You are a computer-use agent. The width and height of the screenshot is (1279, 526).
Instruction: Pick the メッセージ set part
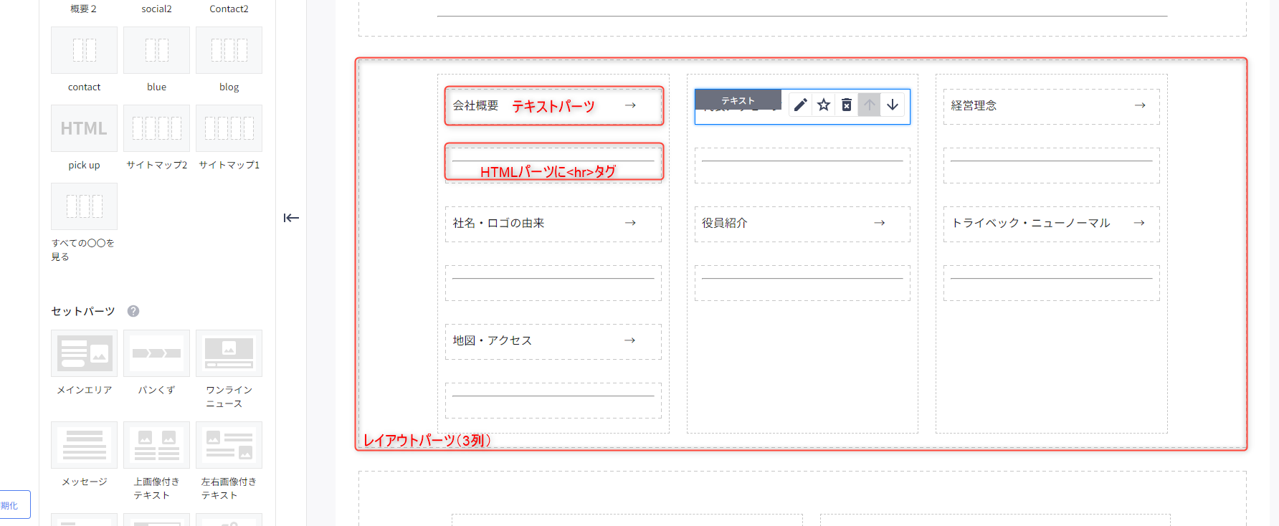tap(84, 445)
